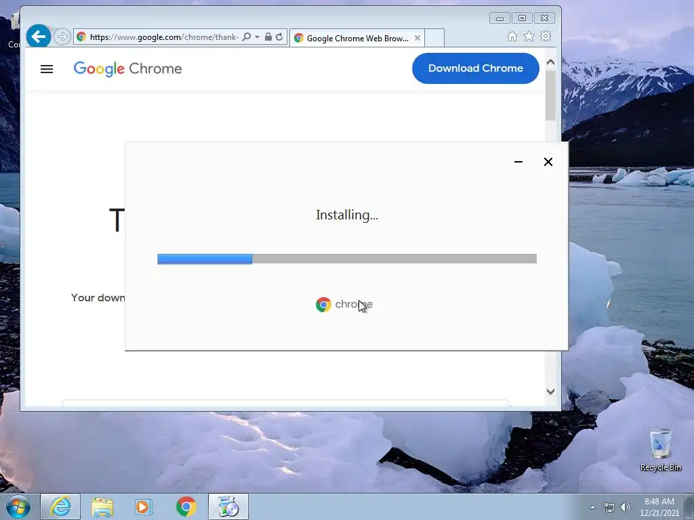
Task: Minimize the Internet Explorer window
Action: point(499,18)
